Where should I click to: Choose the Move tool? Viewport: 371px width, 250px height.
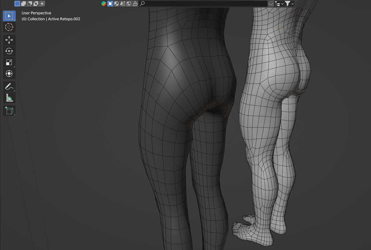coord(9,40)
